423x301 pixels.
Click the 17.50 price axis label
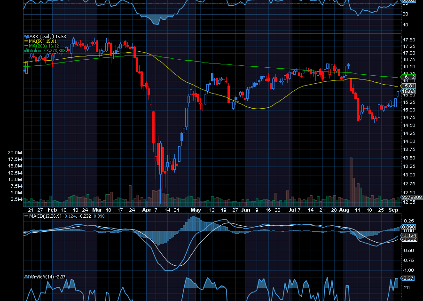tap(409, 40)
